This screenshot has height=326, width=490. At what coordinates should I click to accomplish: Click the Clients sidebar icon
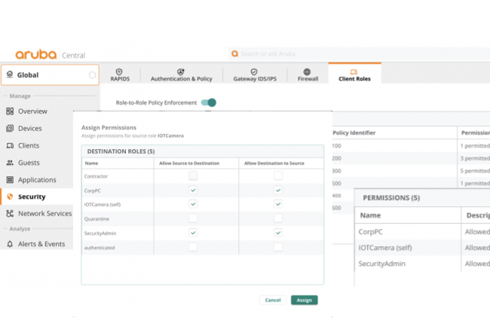(x=10, y=145)
